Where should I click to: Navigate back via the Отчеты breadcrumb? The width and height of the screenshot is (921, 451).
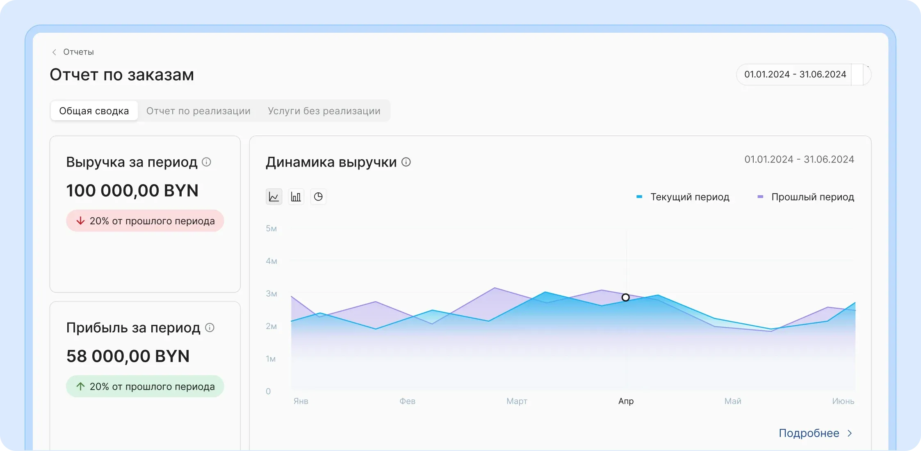[x=78, y=52]
